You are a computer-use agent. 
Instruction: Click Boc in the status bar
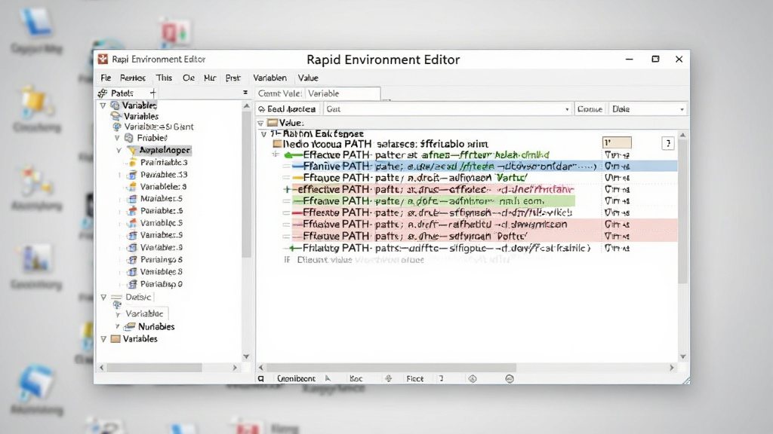coord(356,378)
